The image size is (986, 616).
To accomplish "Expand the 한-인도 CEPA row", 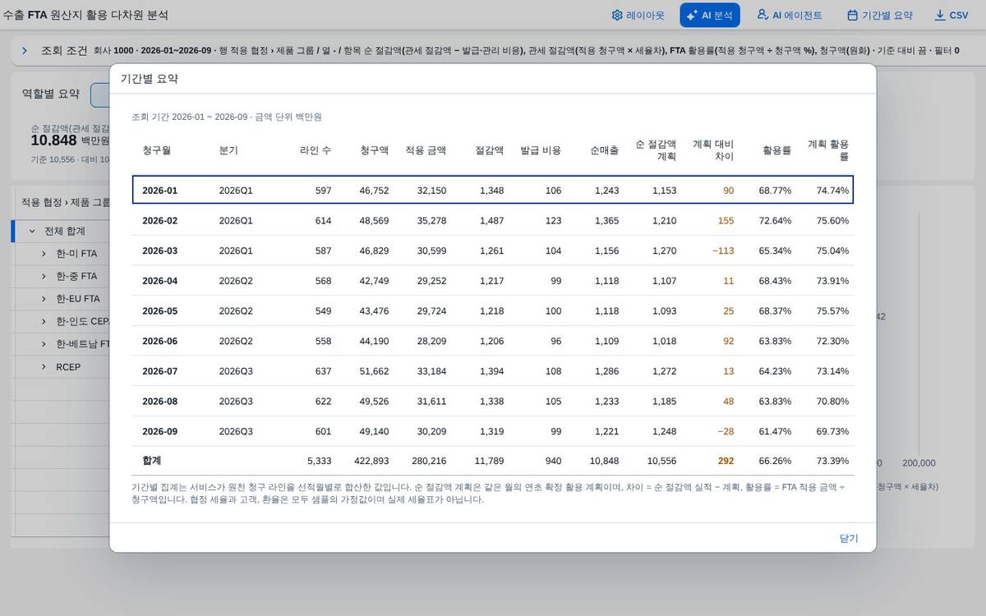I will click(x=44, y=321).
